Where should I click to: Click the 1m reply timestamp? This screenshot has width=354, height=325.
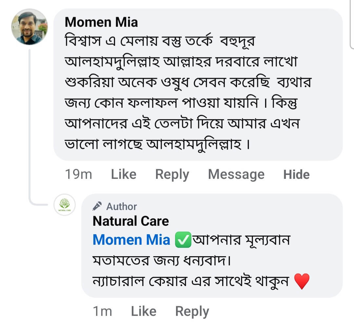103,311
